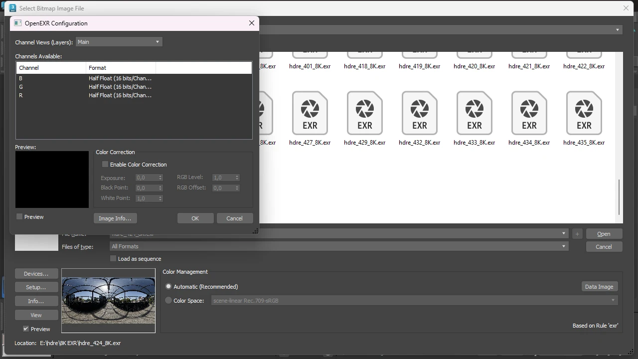Viewport: 638px width, 359px height.
Task: Click the Exposure value field
Action: (147, 178)
